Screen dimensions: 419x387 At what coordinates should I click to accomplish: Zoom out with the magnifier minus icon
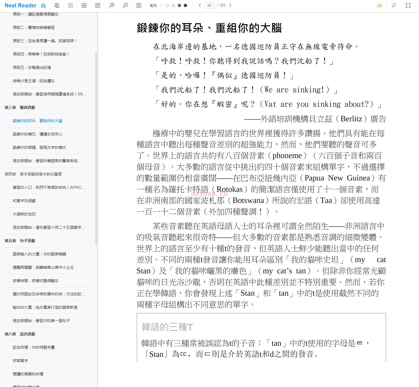[125, 5]
